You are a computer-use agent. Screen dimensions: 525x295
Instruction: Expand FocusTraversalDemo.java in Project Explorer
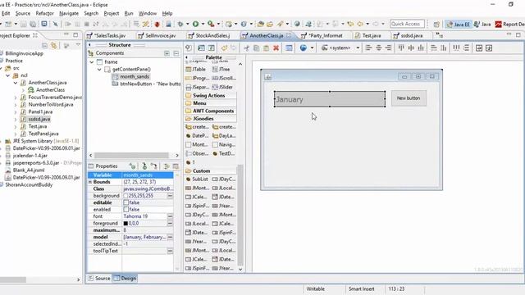click(16, 98)
